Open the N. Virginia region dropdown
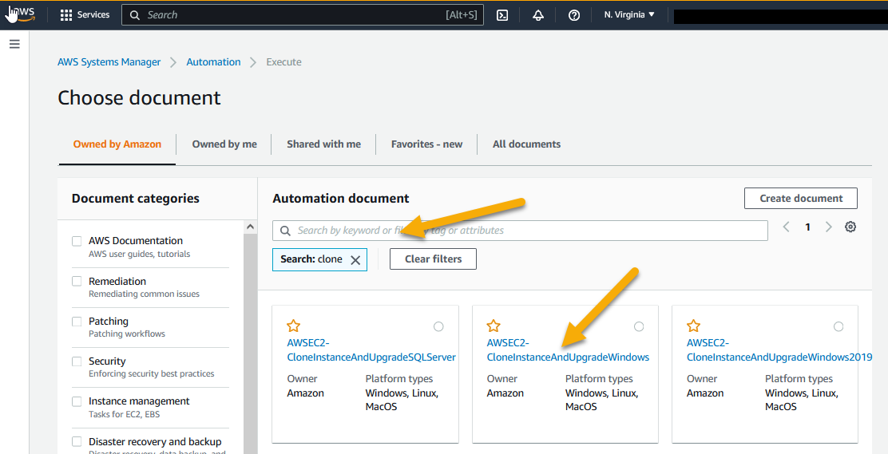The height and width of the screenshot is (454, 888). point(629,14)
